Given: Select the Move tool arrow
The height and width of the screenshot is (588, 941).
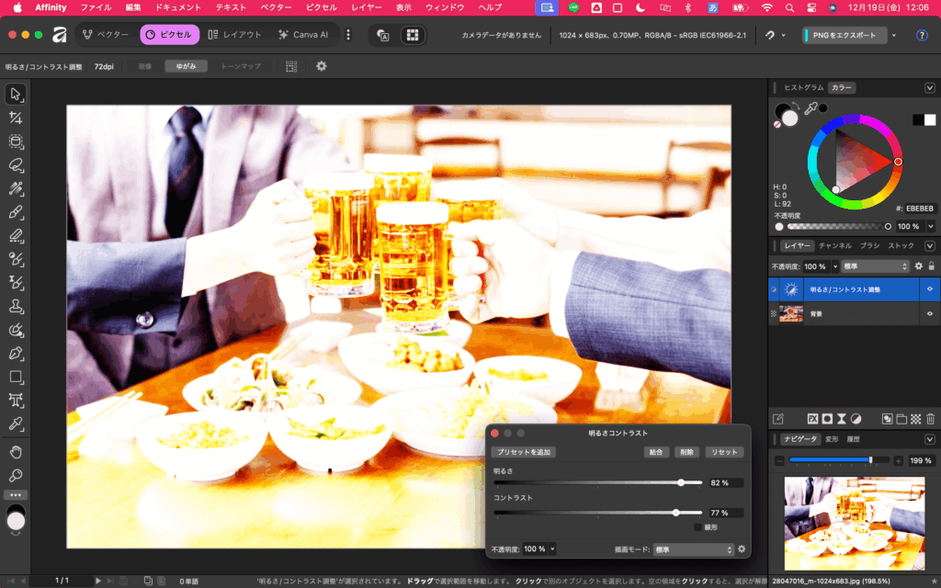Looking at the screenshot, I should (16, 95).
